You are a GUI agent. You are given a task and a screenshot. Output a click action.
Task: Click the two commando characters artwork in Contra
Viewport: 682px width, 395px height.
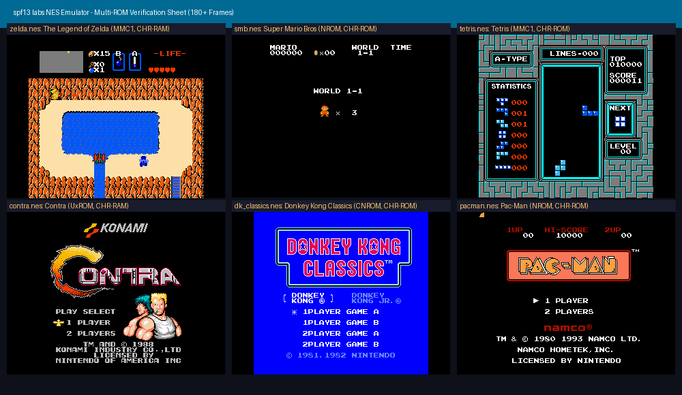(x=152, y=316)
